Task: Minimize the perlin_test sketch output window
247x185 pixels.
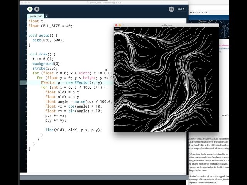Action: (120, 25)
